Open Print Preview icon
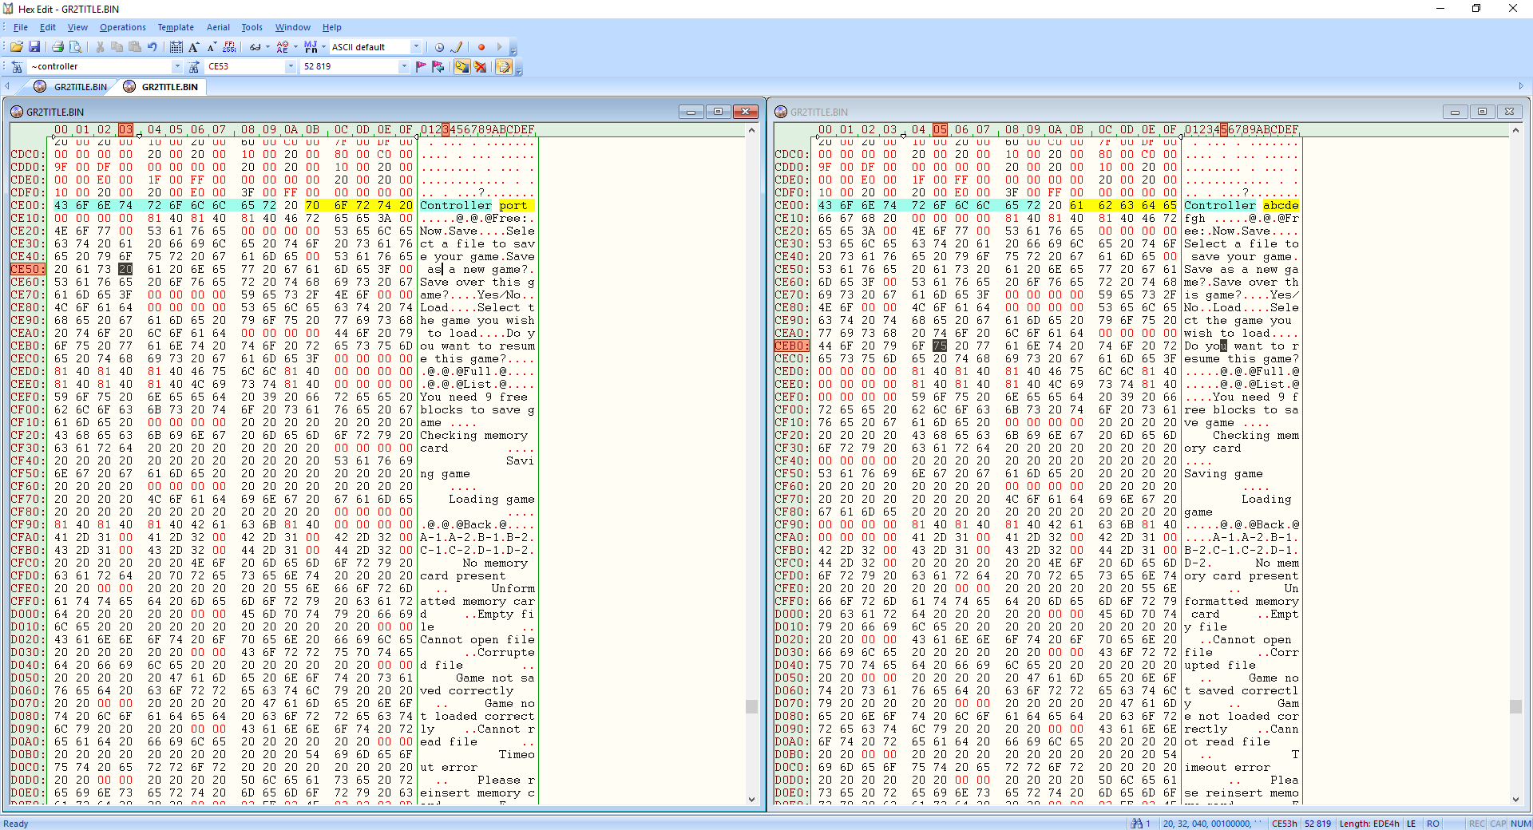 [x=75, y=47]
